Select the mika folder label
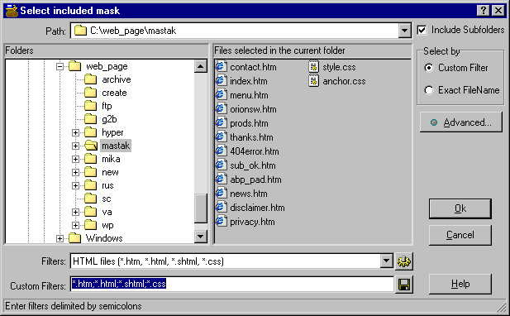This screenshot has width=510, height=316. (111, 159)
